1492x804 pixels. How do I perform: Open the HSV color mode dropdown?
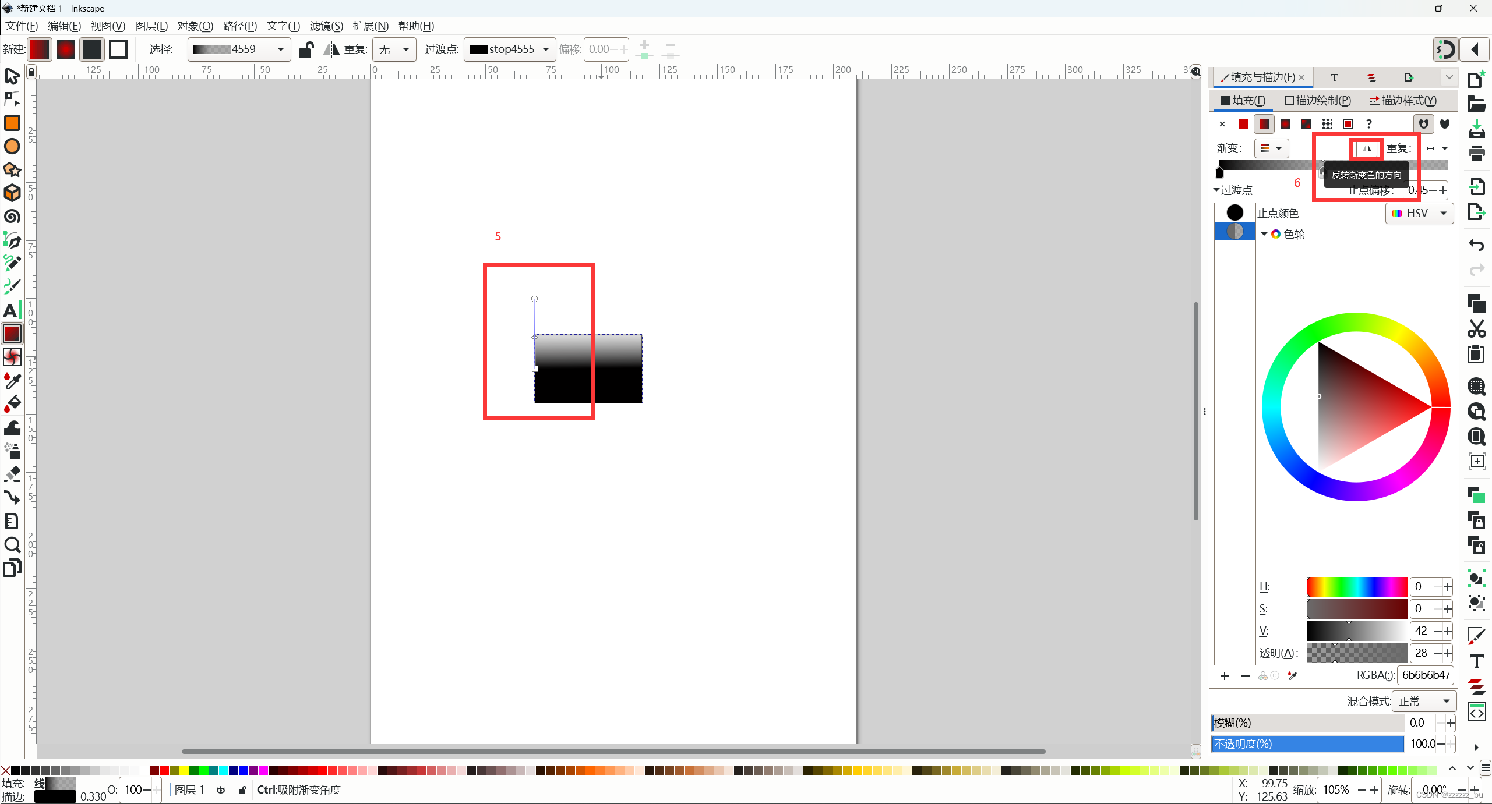tap(1419, 214)
